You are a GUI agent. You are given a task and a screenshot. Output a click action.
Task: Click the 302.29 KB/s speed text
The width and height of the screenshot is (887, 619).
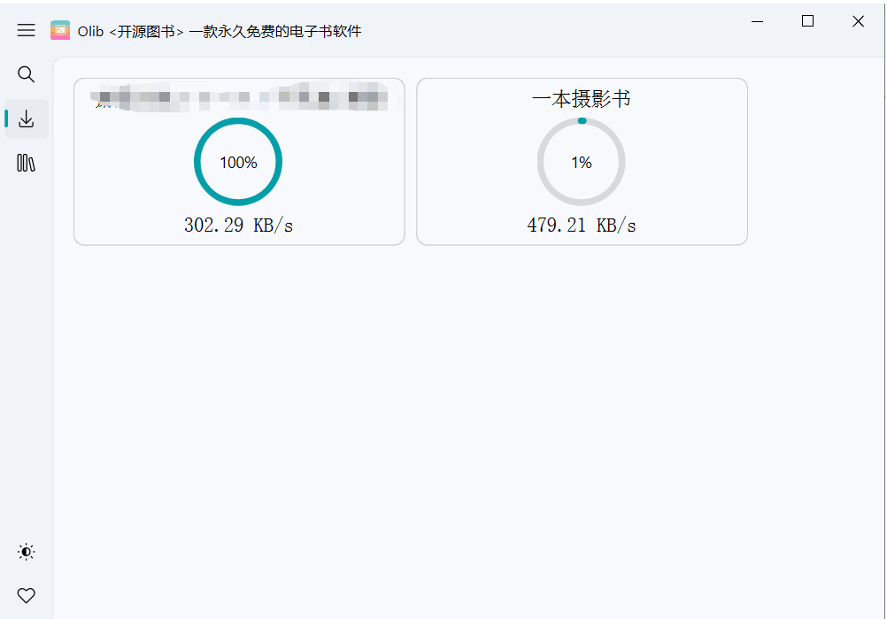coord(238,225)
